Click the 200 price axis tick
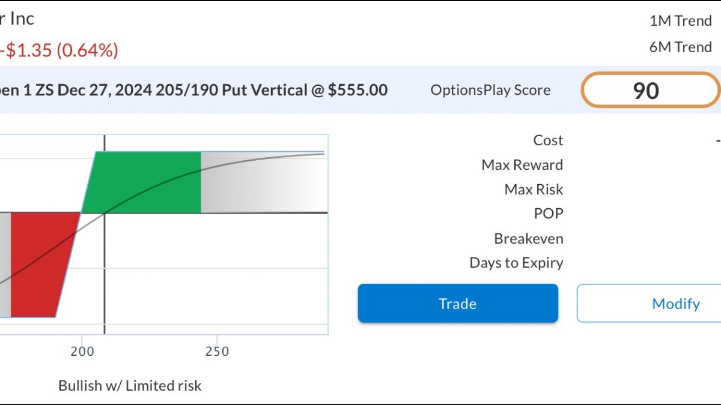Screen dimensions: 721x405 82,352
